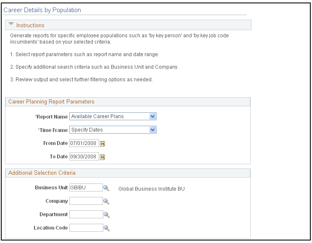This screenshot has width=312, height=243.
Task: Click the Instructions header label
Action: 30,25
